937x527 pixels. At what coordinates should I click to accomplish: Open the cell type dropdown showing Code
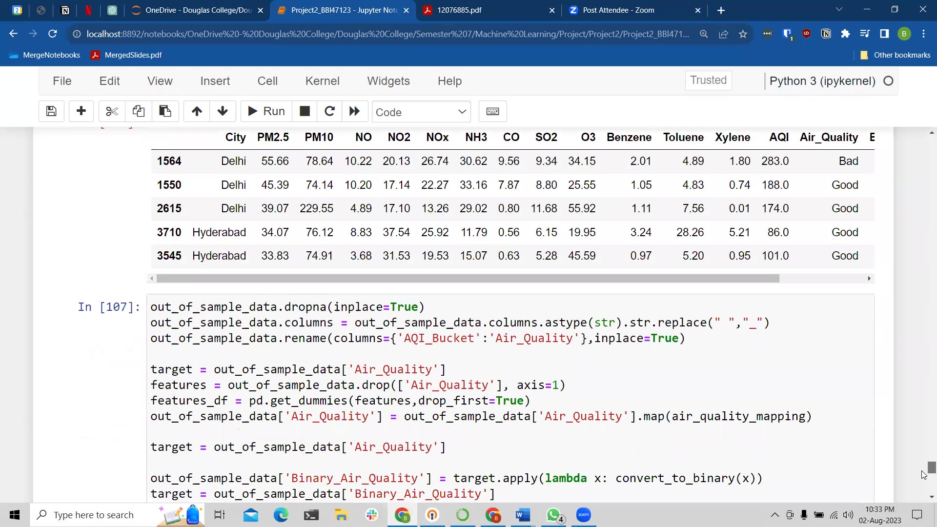click(421, 112)
